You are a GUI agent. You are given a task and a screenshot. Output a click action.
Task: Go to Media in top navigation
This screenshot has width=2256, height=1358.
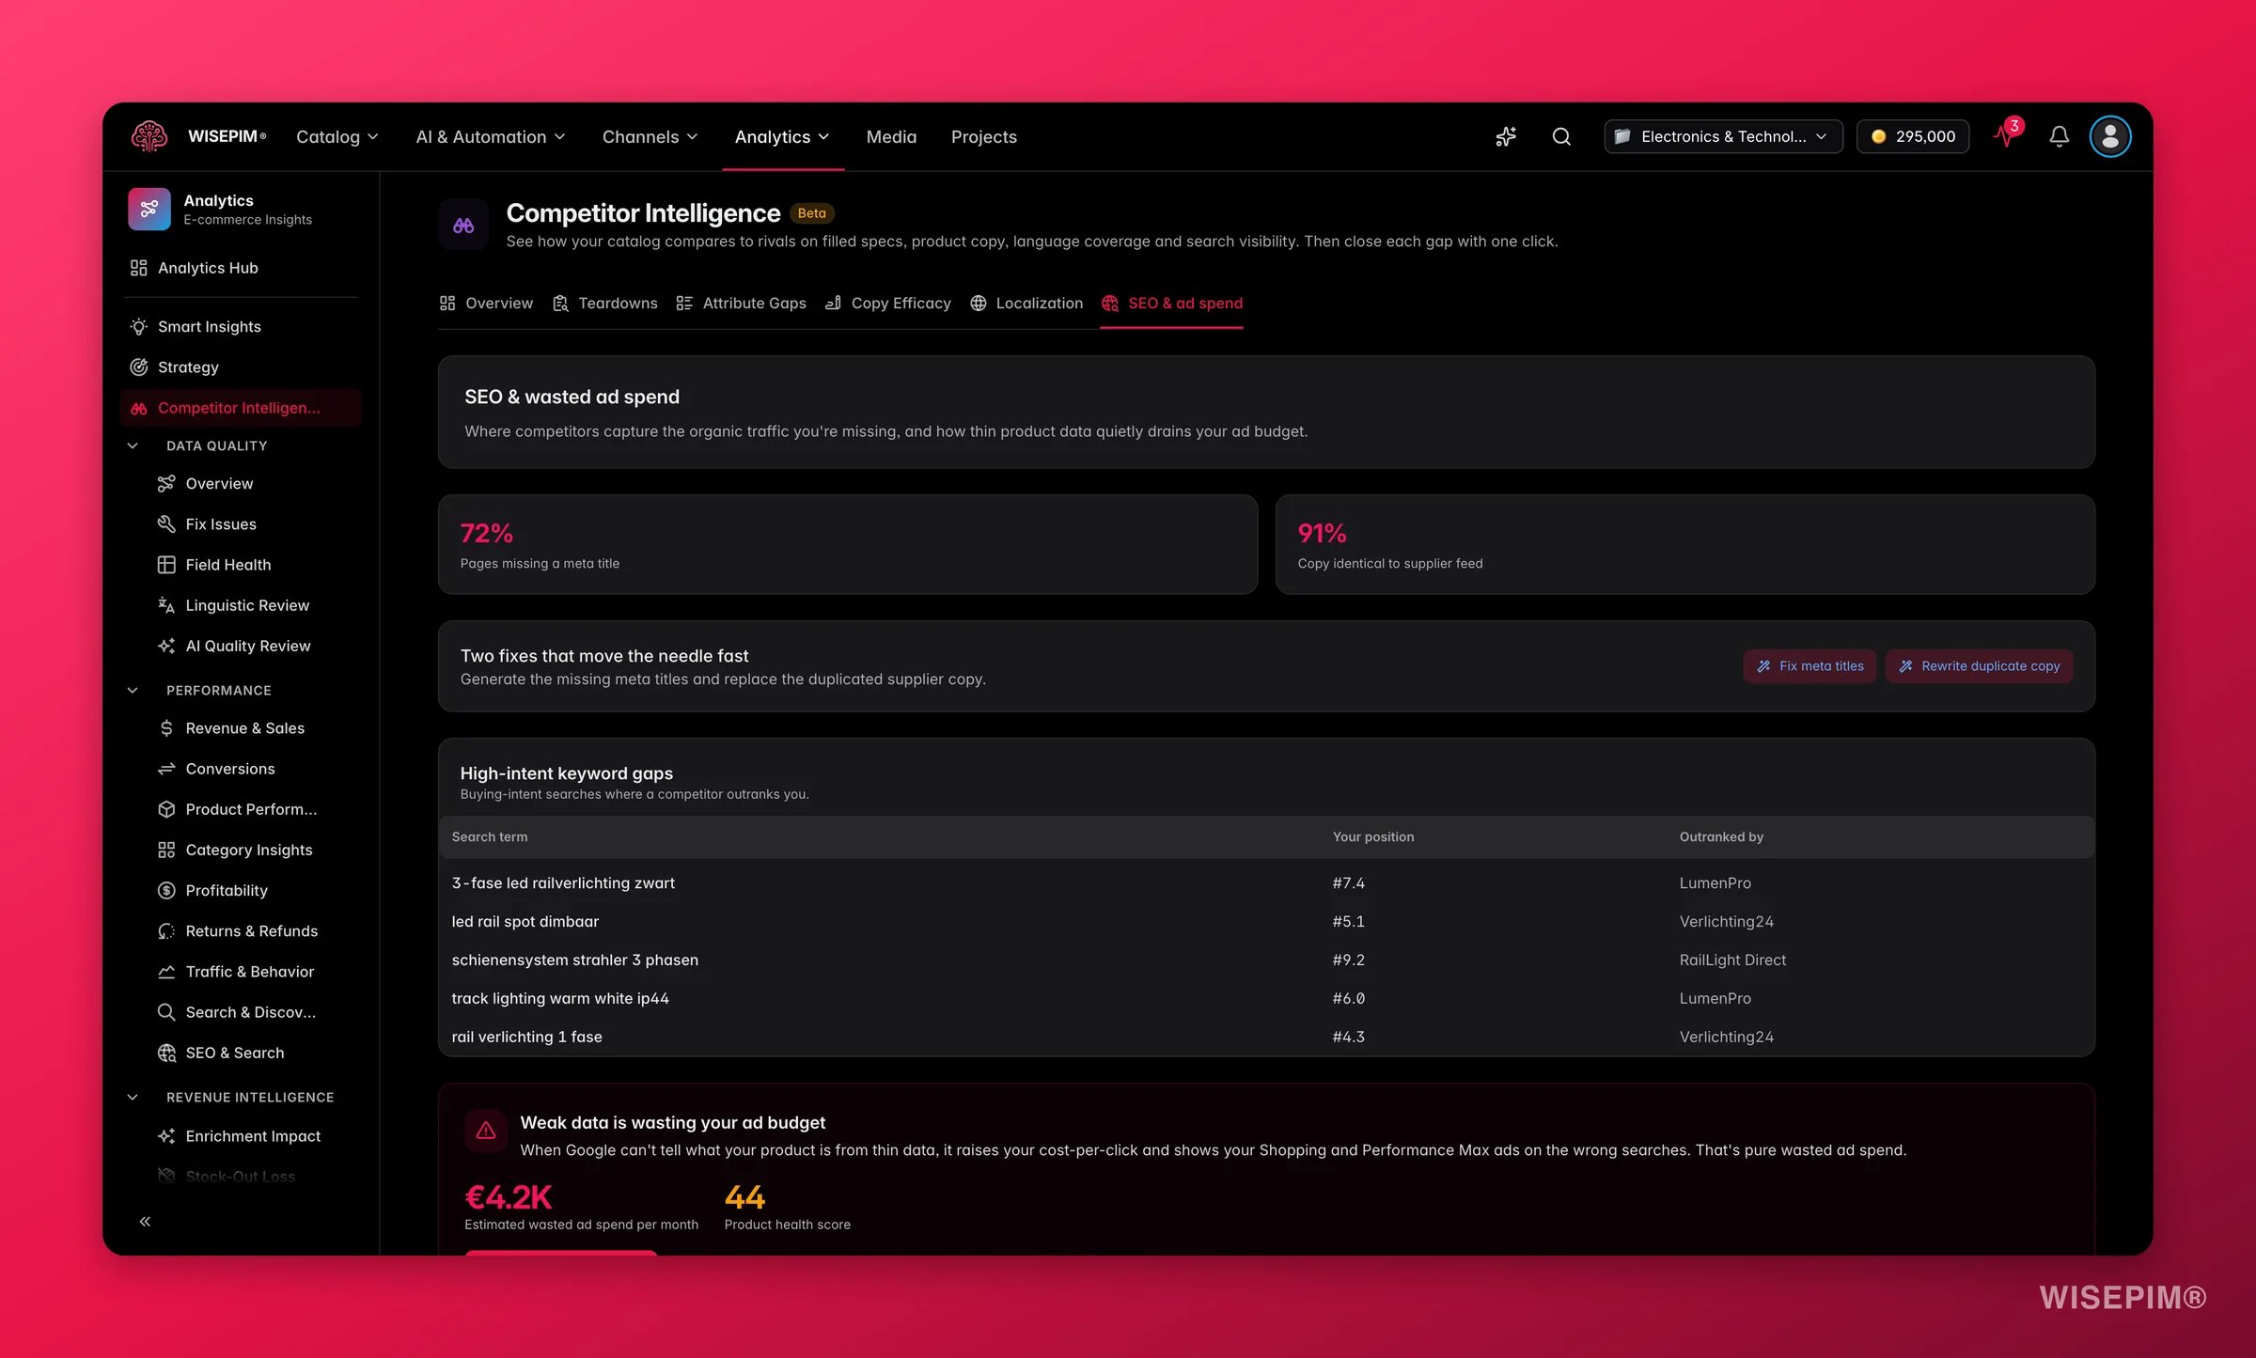[891, 136]
